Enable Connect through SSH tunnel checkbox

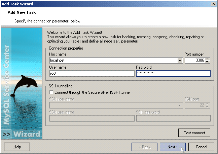51,92
